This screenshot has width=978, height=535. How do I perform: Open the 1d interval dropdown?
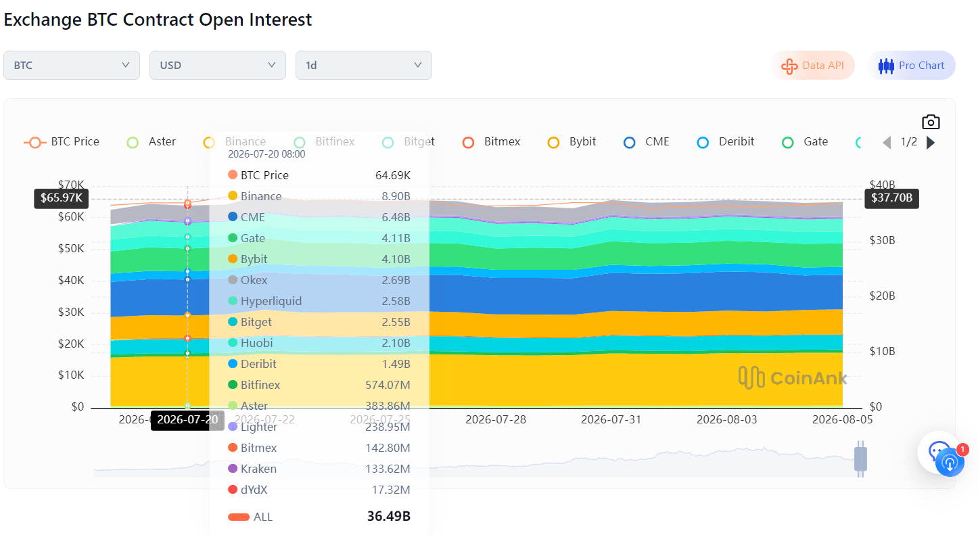pyautogui.click(x=364, y=66)
